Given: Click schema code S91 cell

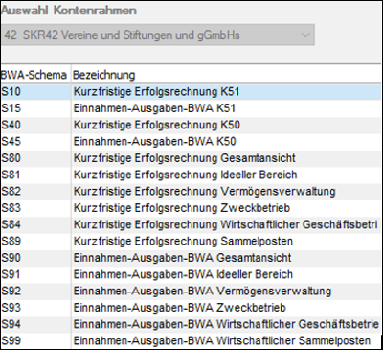Looking at the screenshot, I should (x=35, y=274).
